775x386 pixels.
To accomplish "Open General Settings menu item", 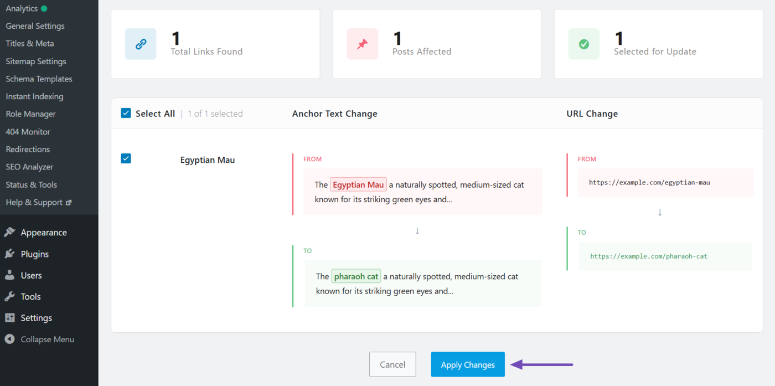I will 35,26.
